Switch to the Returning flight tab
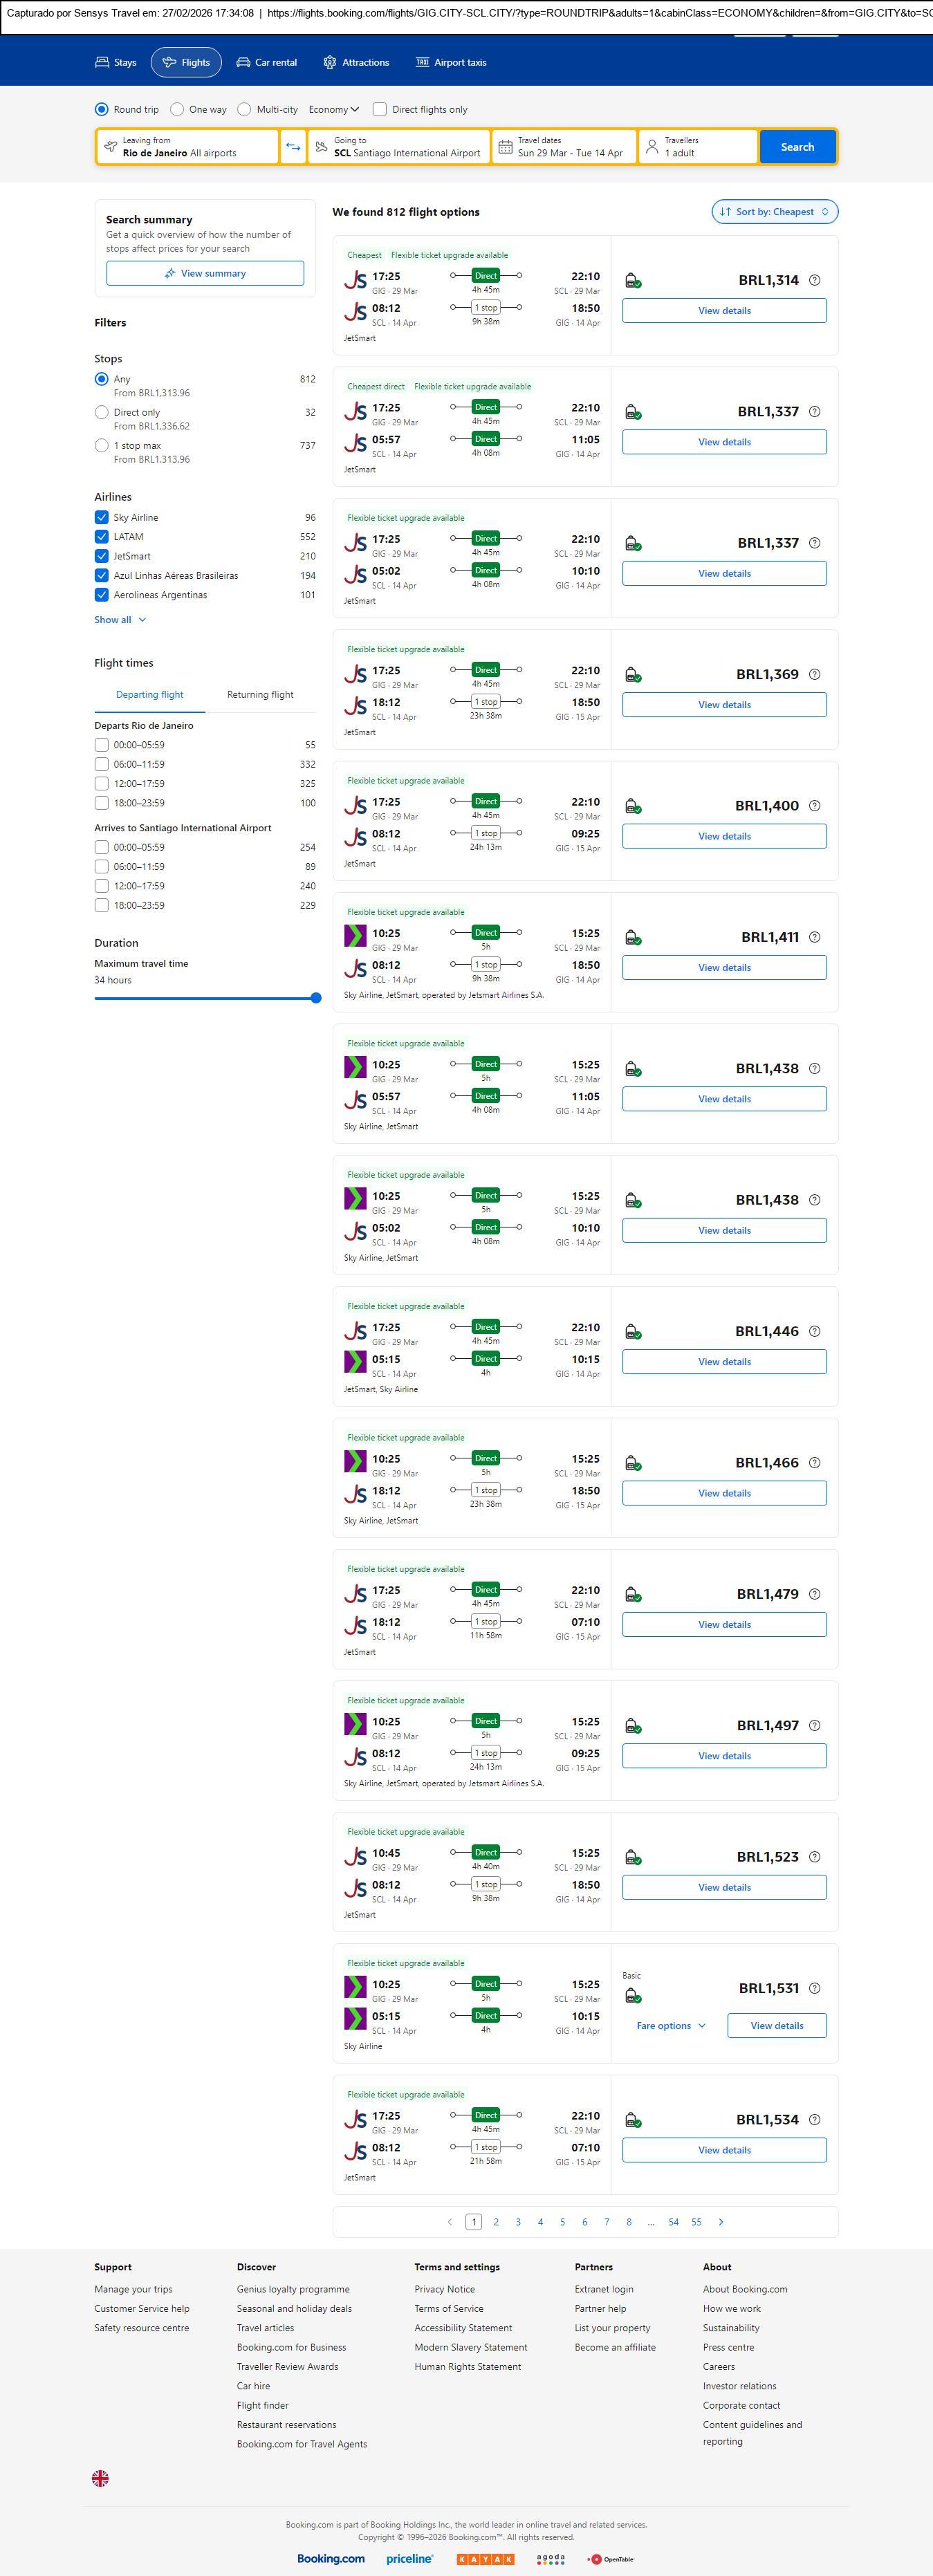This screenshot has height=2576, width=933. pyautogui.click(x=260, y=694)
